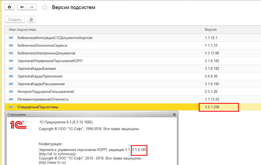Select ЗарплатаКадрыРасширенная name
The height and width of the screenshot is (165, 261).
click(41, 84)
